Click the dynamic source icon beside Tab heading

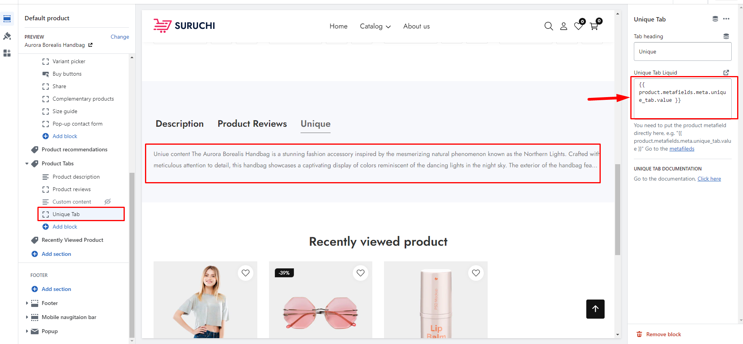726,36
